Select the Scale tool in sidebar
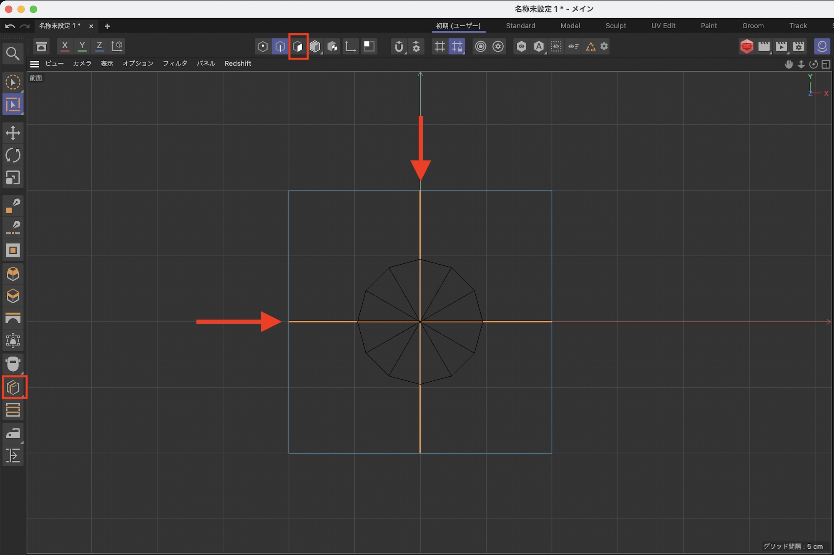Viewport: 834px width, 555px height. coord(13,178)
